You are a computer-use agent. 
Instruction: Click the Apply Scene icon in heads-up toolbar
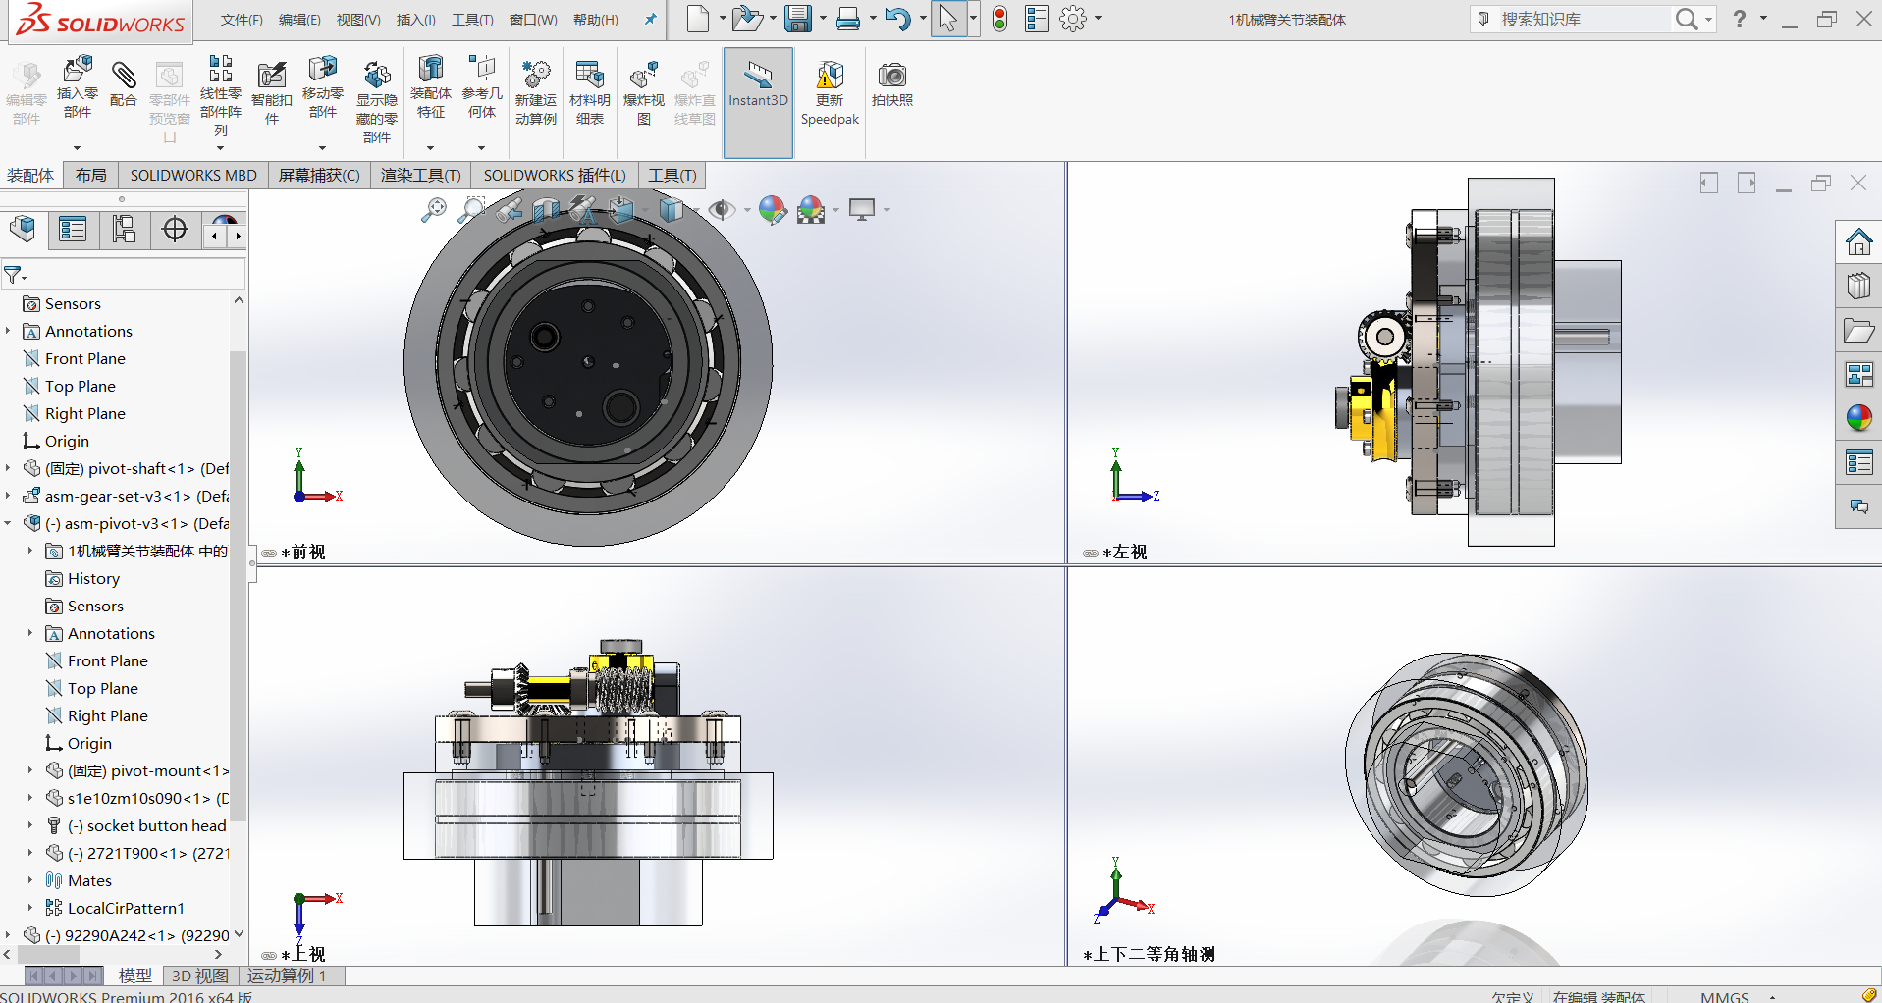[811, 209]
